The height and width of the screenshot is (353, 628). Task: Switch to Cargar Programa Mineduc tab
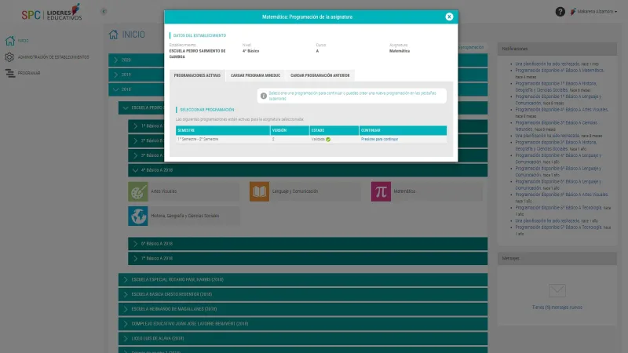pyautogui.click(x=255, y=75)
